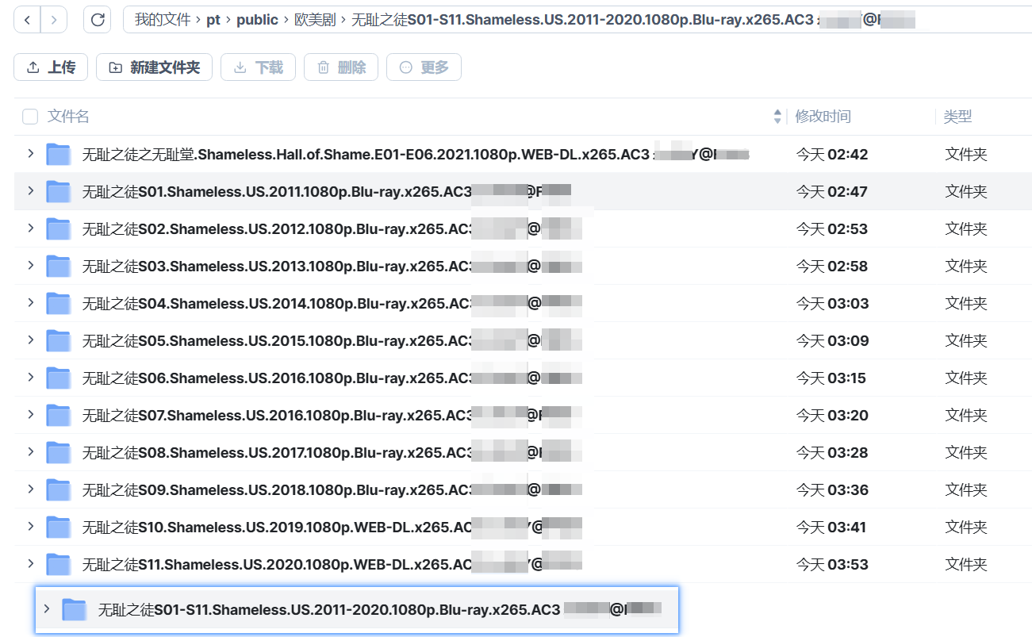Go back with the left arrow button
Viewport: 1032px width, 637px height.
pos(28,20)
